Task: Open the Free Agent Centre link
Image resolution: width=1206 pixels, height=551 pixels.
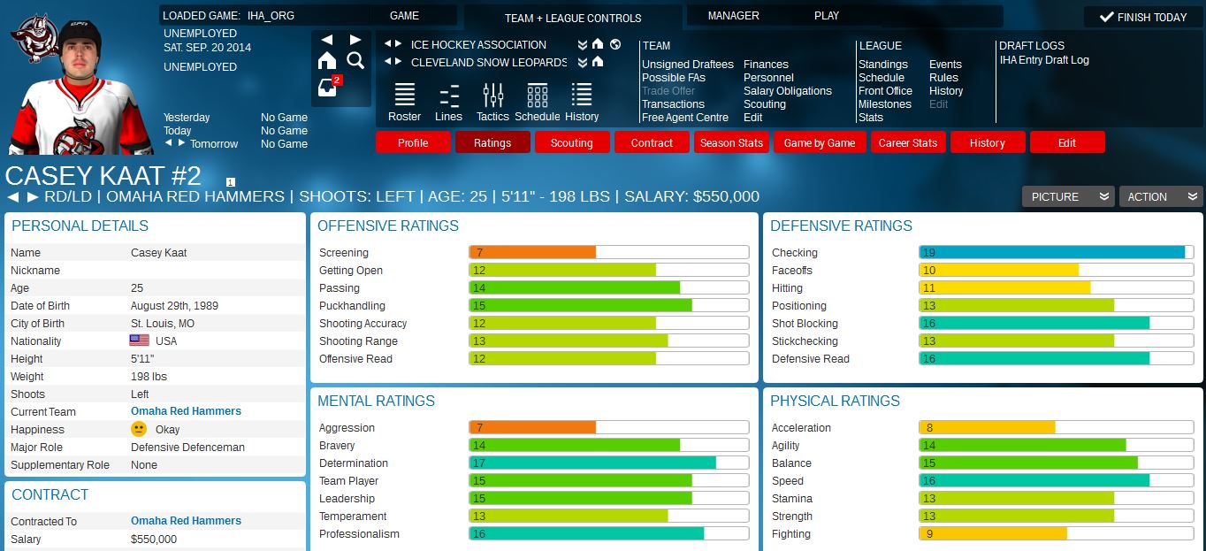Action: pos(685,118)
